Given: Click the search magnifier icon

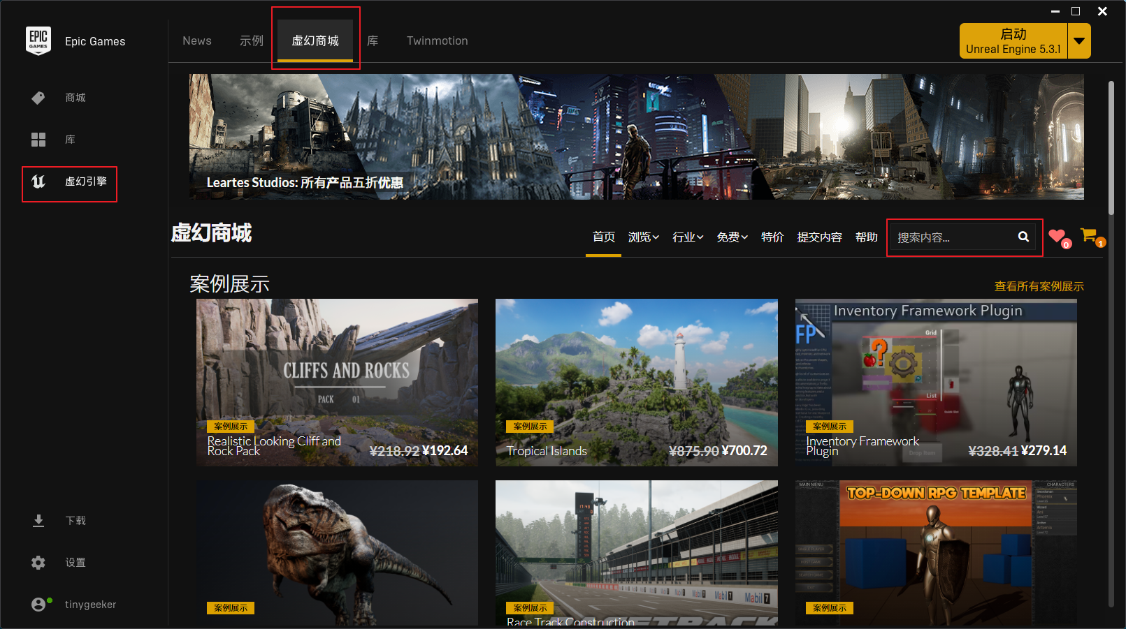Looking at the screenshot, I should point(1023,237).
